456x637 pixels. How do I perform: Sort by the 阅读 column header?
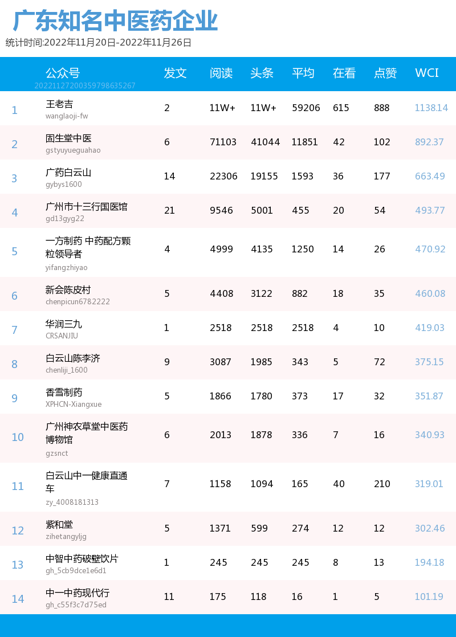coord(221,74)
